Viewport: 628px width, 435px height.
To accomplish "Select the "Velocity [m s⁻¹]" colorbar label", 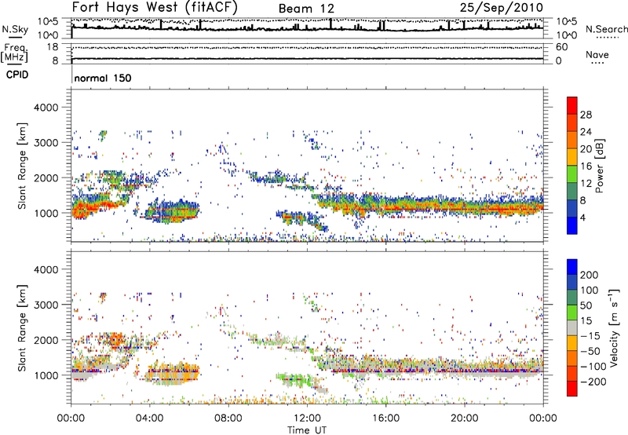I will pyautogui.click(x=615, y=327).
